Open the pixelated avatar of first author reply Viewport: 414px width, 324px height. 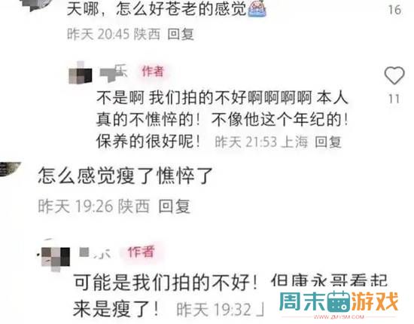click(81, 73)
